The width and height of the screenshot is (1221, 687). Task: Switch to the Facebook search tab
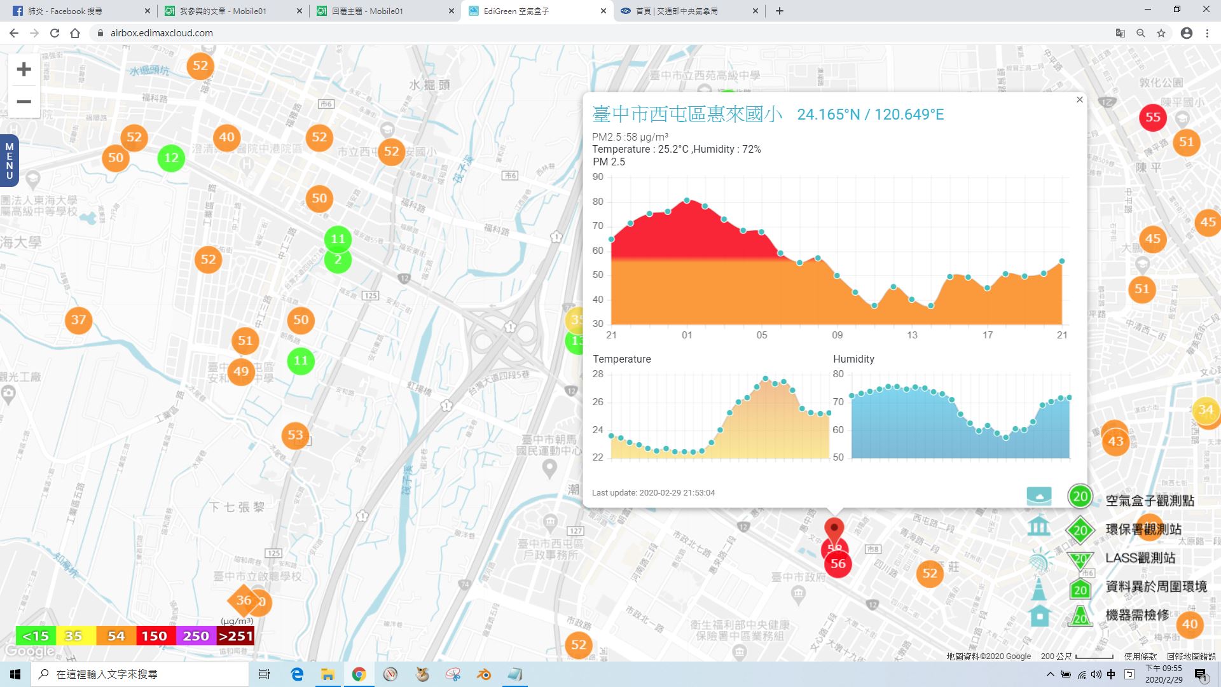pyautogui.click(x=76, y=11)
